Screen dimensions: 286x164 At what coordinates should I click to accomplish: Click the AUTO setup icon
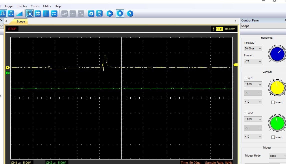click(x=99, y=13)
